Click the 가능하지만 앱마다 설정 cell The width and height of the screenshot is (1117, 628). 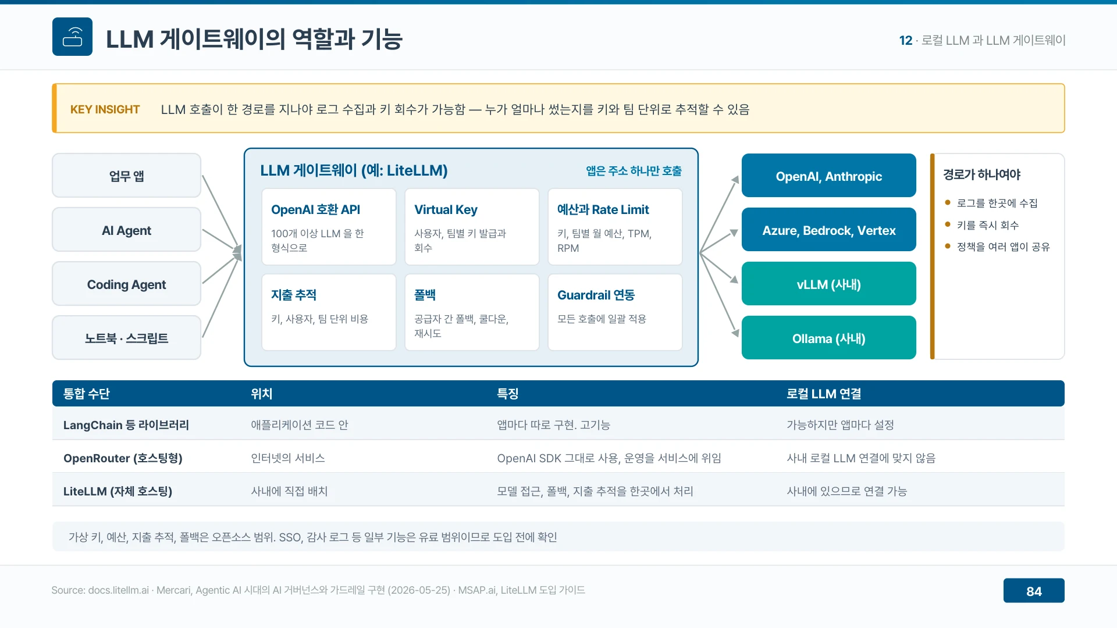[840, 425]
